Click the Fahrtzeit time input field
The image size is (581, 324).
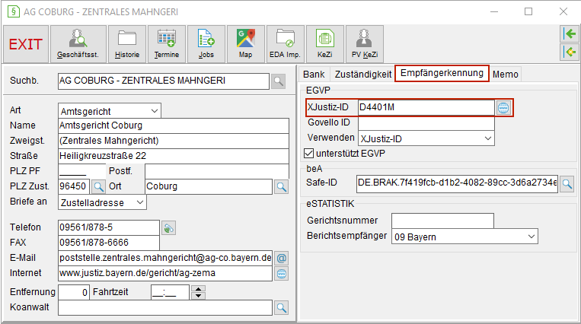click(x=170, y=292)
